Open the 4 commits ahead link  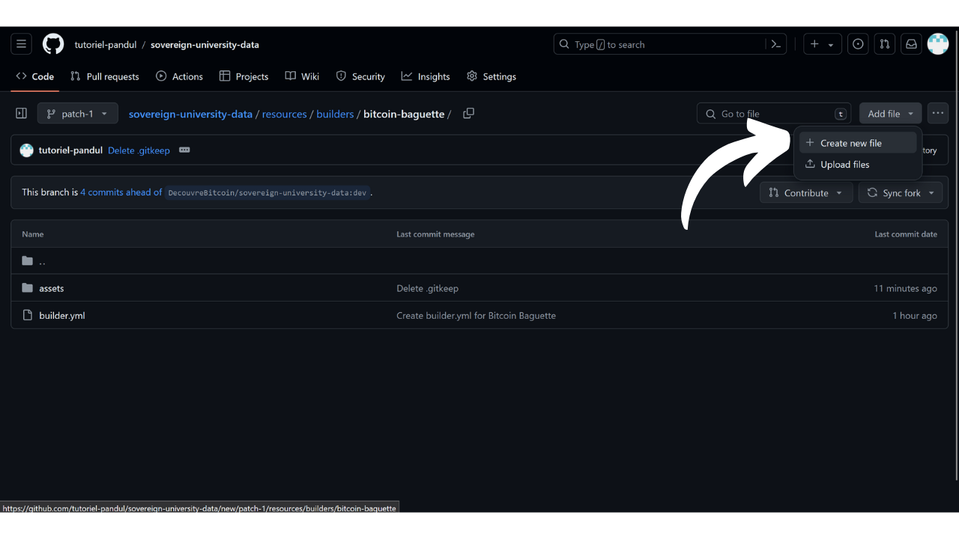click(121, 192)
